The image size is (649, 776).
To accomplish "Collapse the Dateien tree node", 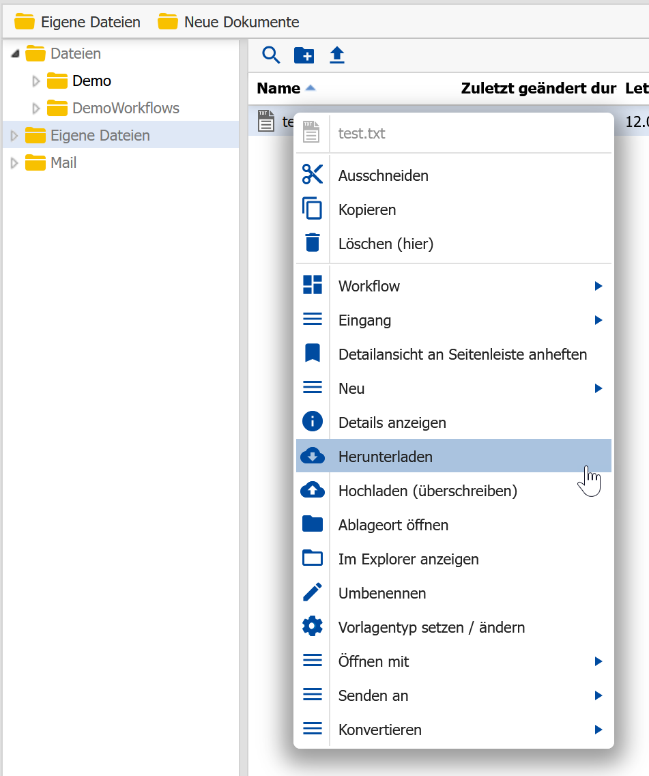I will tap(15, 53).
